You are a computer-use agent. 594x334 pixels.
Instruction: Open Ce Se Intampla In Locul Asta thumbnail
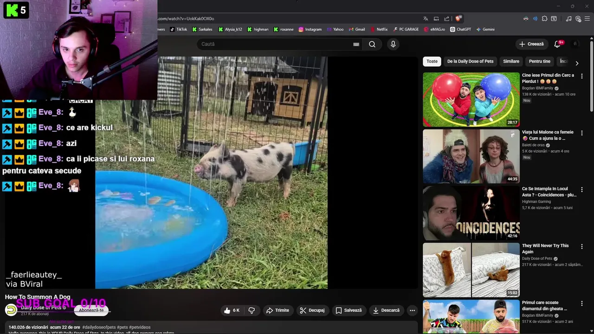click(471, 213)
